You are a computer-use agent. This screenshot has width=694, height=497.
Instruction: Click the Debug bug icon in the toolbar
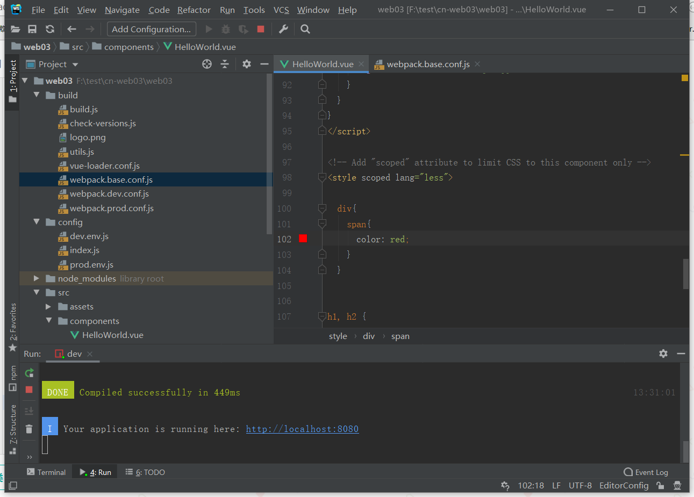tap(226, 29)
